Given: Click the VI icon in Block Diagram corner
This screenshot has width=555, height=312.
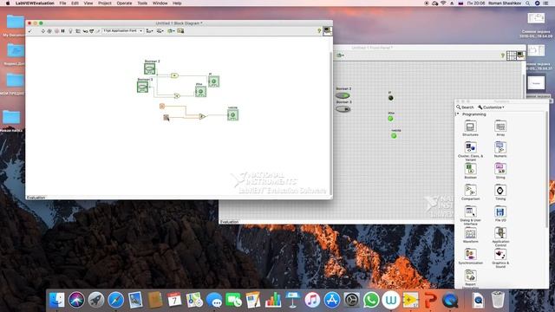Looking at the screenshot, I should 328,31.
